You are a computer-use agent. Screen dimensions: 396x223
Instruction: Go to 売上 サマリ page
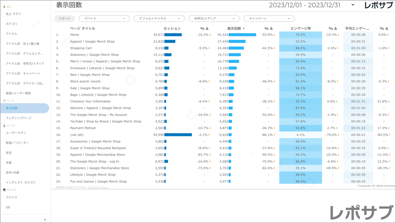pos(13,14)
